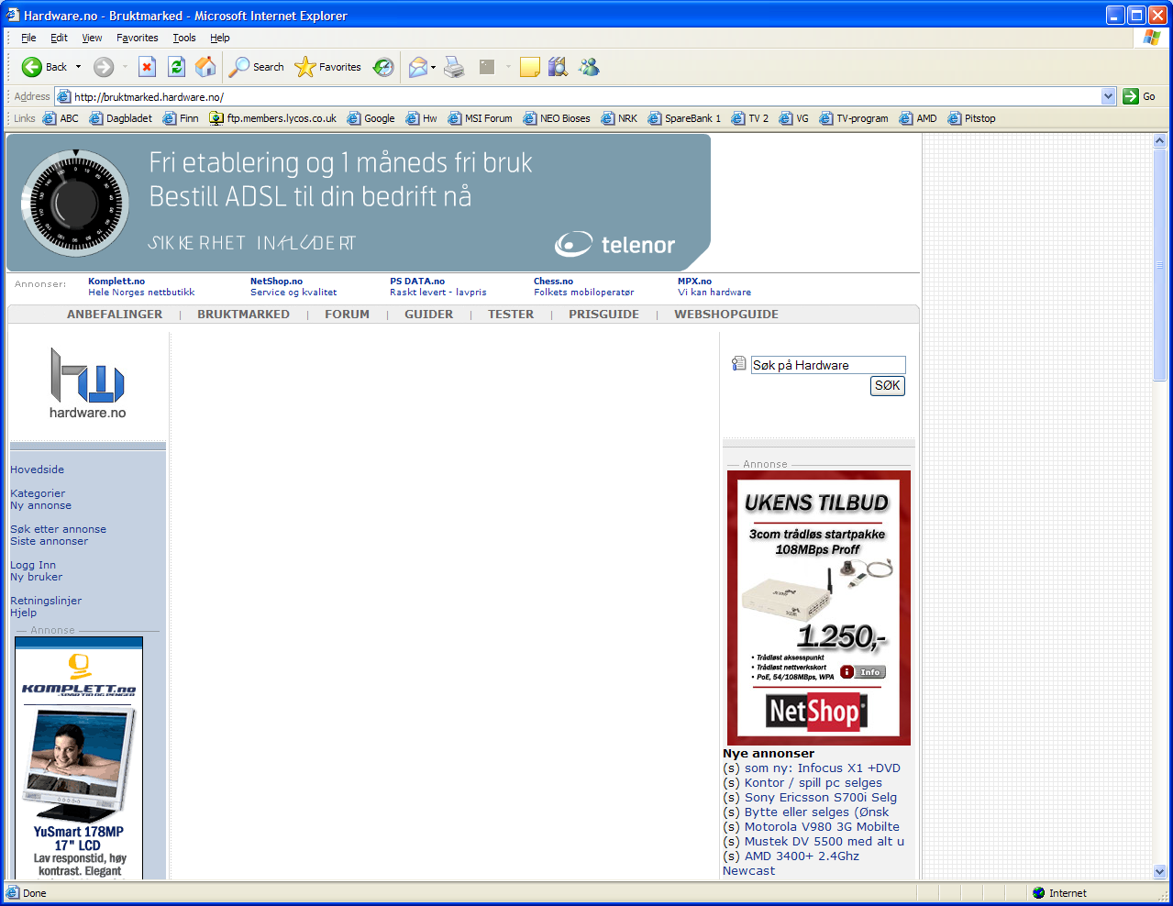
Task: Open the Tools menu
Action: [x=184, y=38]
